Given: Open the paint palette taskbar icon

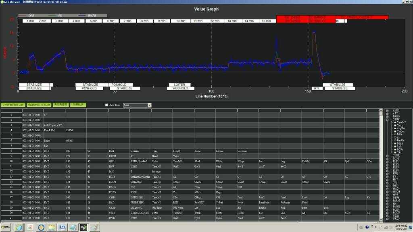Looking at the screenshot, I should [x=94, y=228].
